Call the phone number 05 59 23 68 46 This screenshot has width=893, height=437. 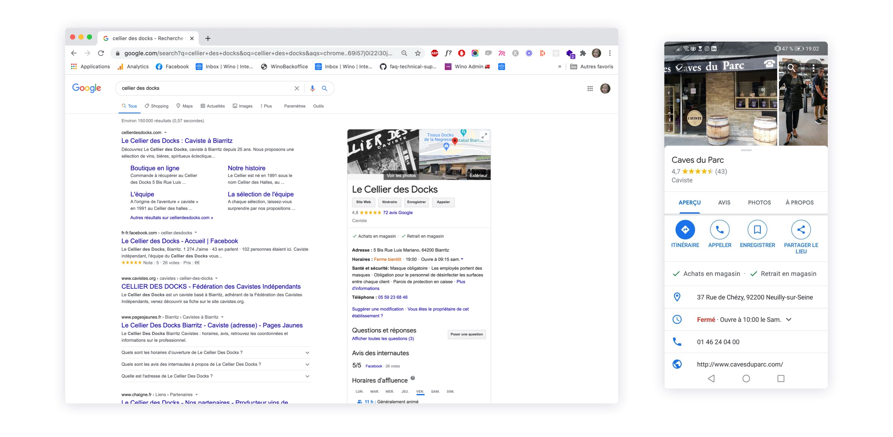pos(393,297)
